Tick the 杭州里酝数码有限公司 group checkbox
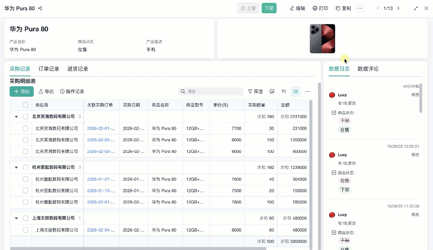Screen dimensions: 433x250 25,167
